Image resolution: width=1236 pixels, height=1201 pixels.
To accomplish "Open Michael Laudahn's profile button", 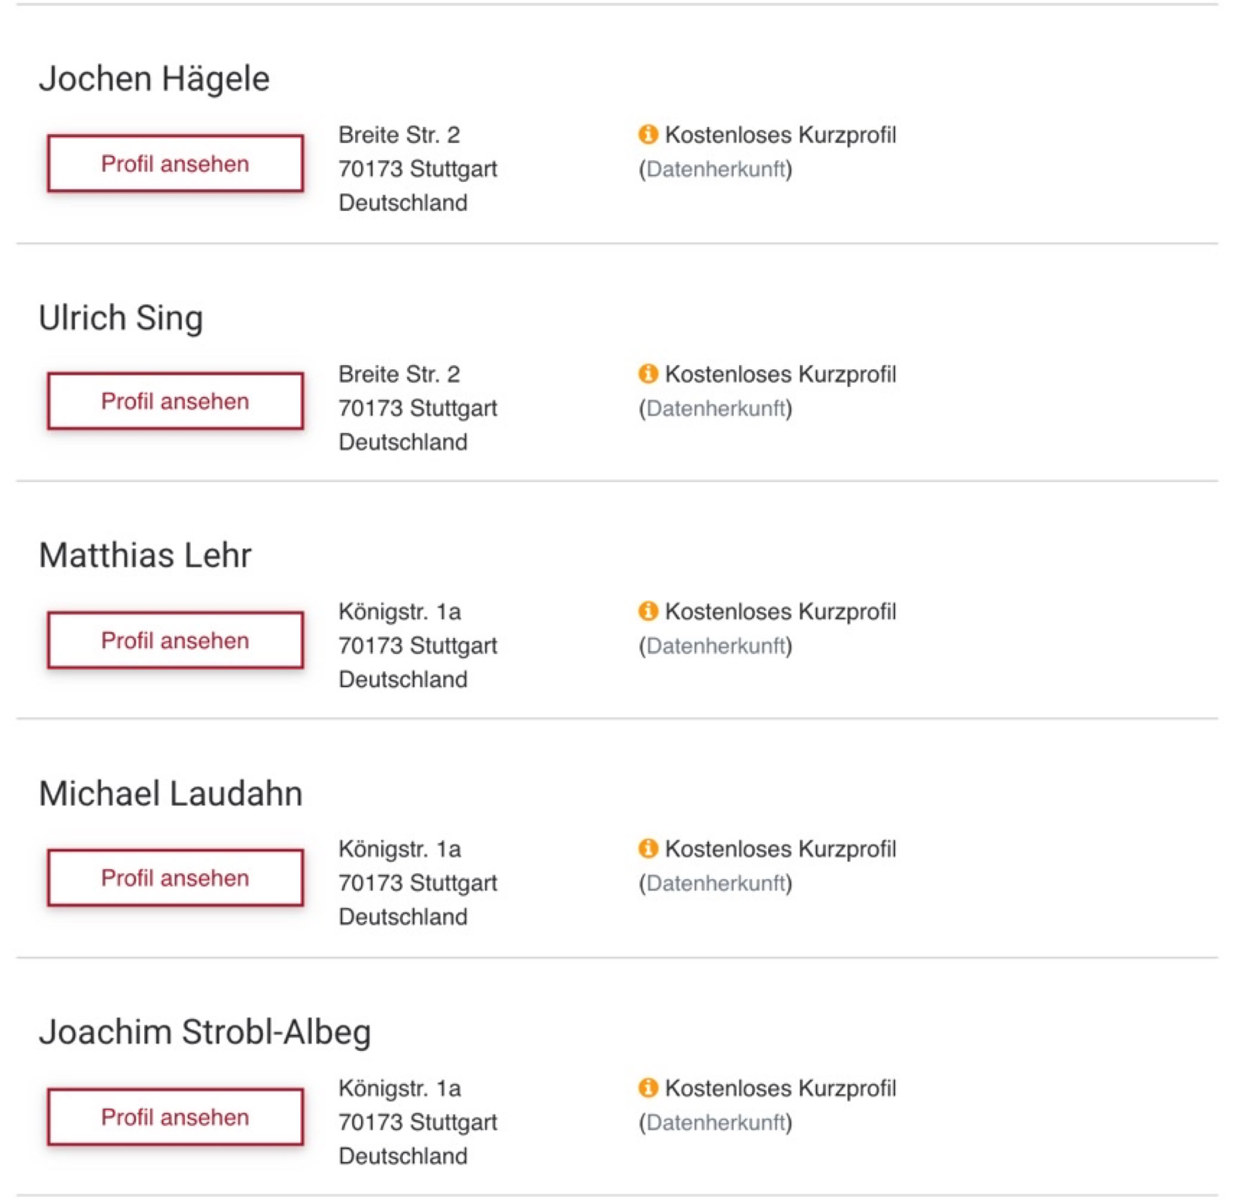I will point(175,878).
